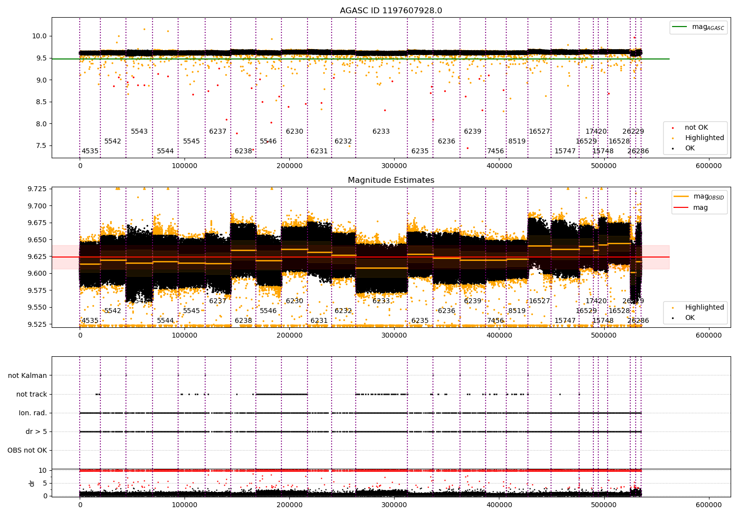738x516 pixels.
Task: Click the 'Magnitude Estimates' plot title
Action: pos(391,180)
